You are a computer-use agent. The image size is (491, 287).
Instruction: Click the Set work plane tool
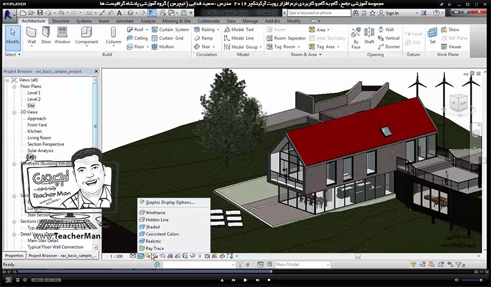tap(433, 36)
